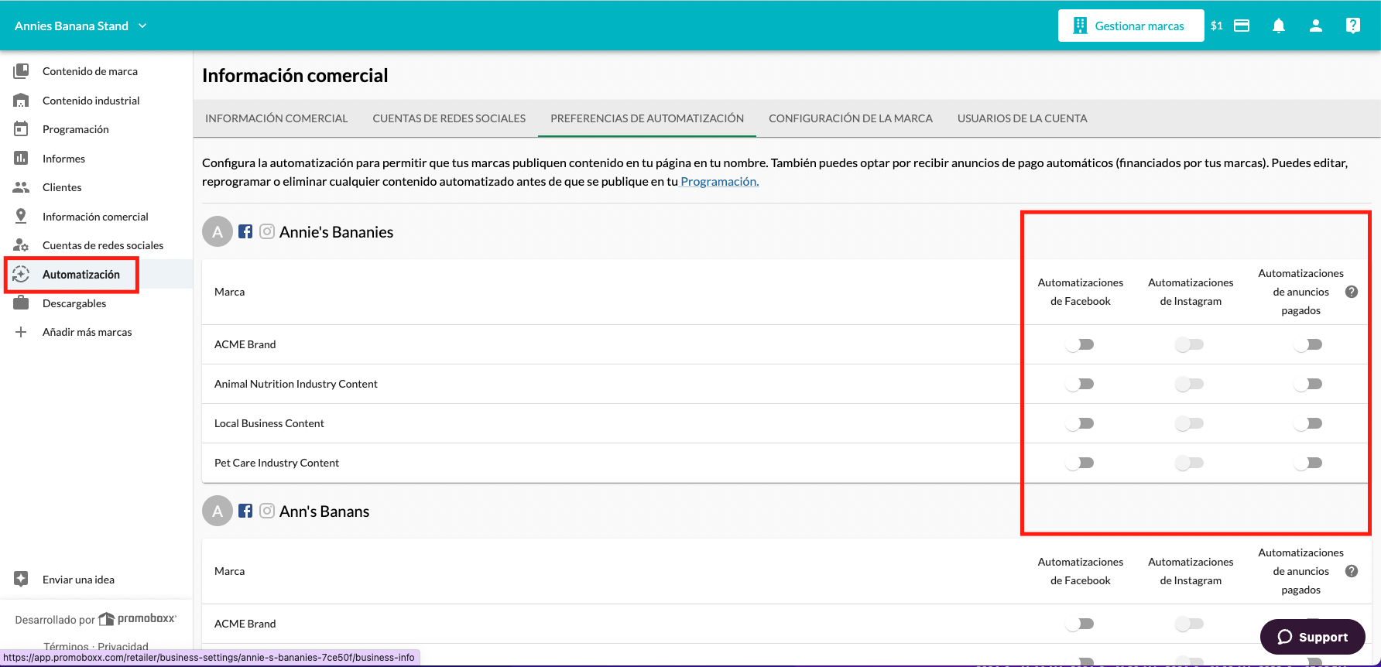The height and width of the screenshot is (667, 1381).
Task: Click paid ads help icon in Ann's Banans table
Action: (1352, 571)
